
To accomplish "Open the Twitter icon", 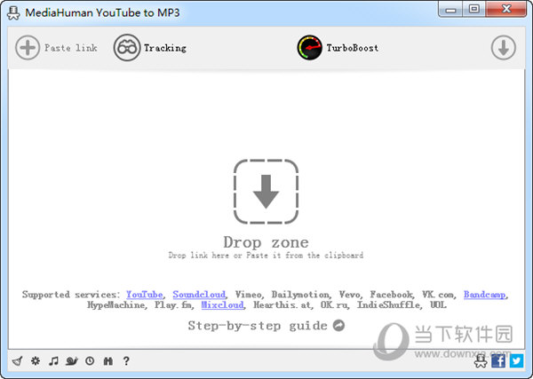I will [516, 360].
